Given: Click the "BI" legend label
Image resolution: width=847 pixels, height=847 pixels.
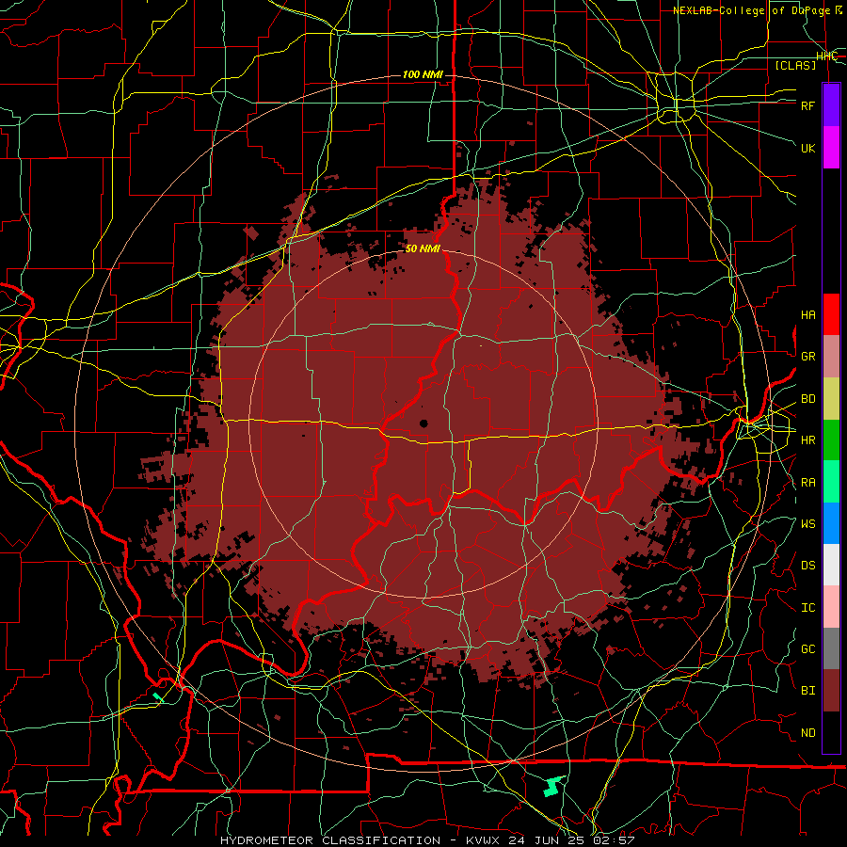Looking at the screenshot, I should 808,691.
